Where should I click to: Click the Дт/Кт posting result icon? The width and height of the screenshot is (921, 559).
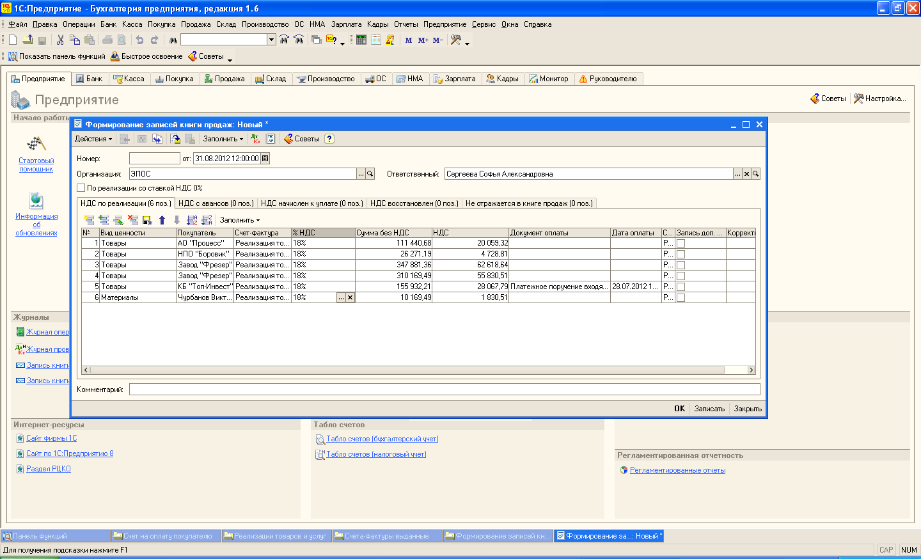click(255, 139)
